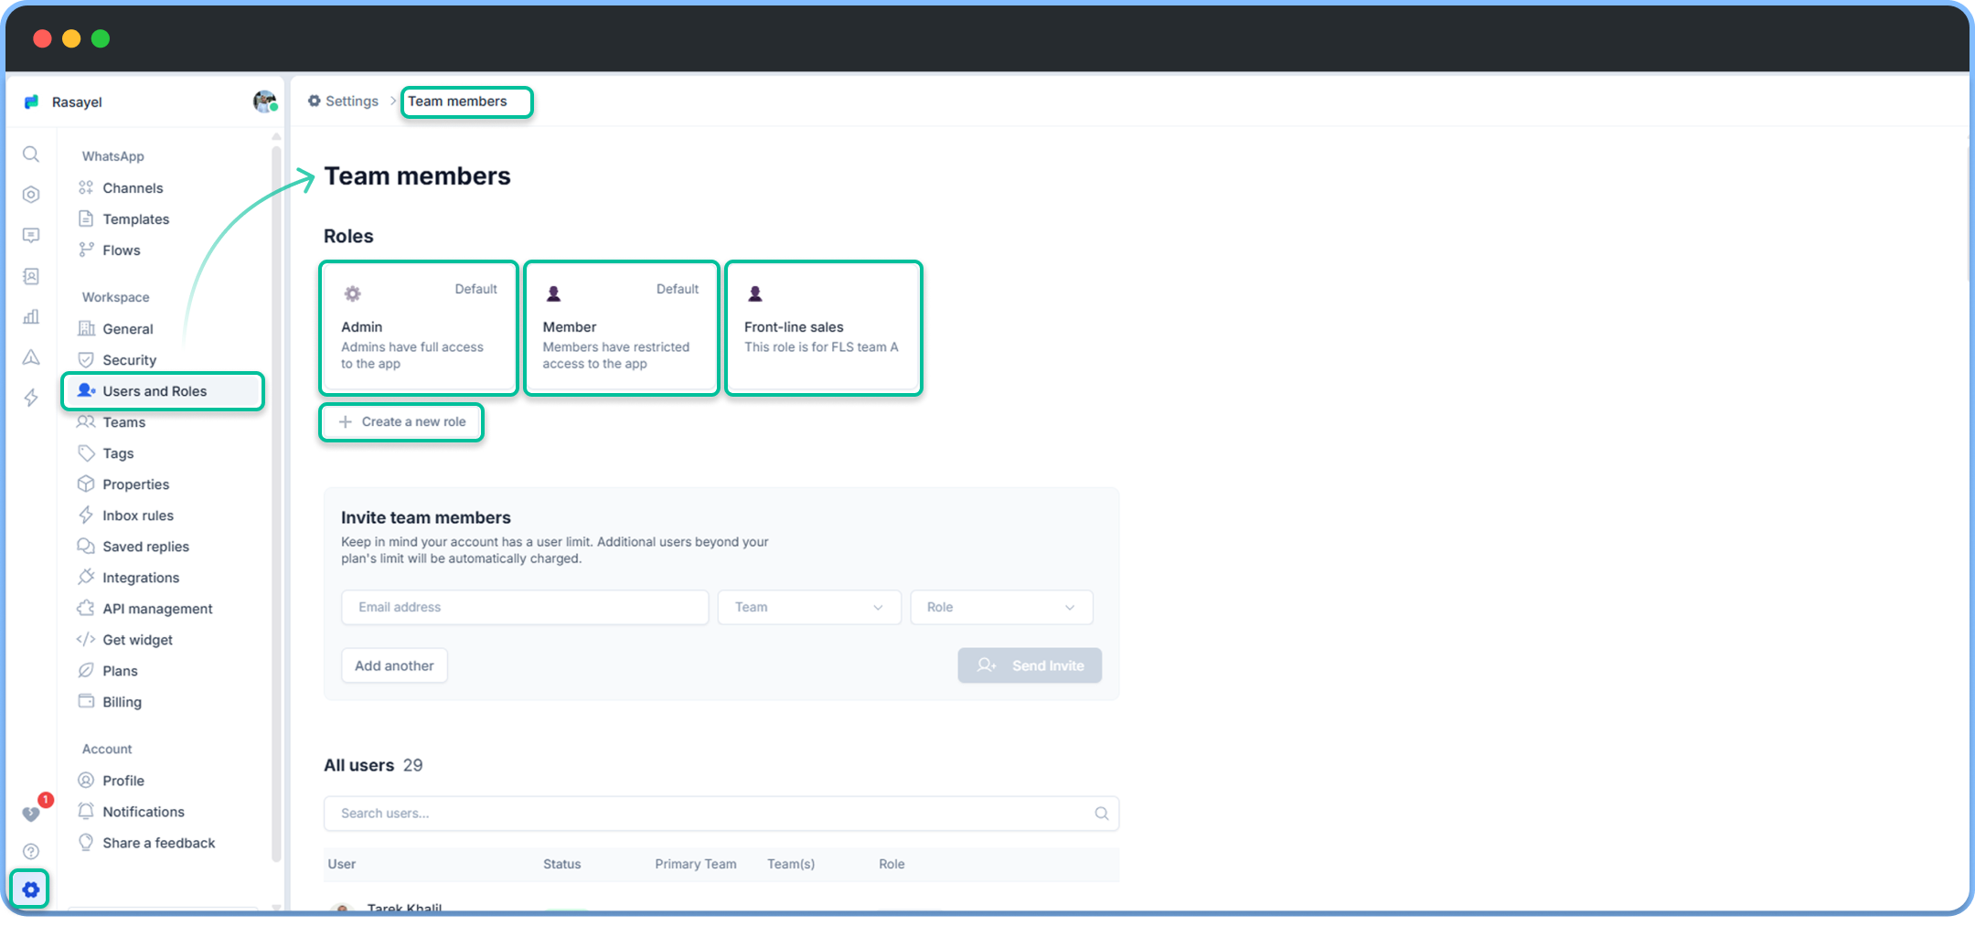Click the Tags label icon
This screenshot has width=1975, height=926.
tap(86, 452)
